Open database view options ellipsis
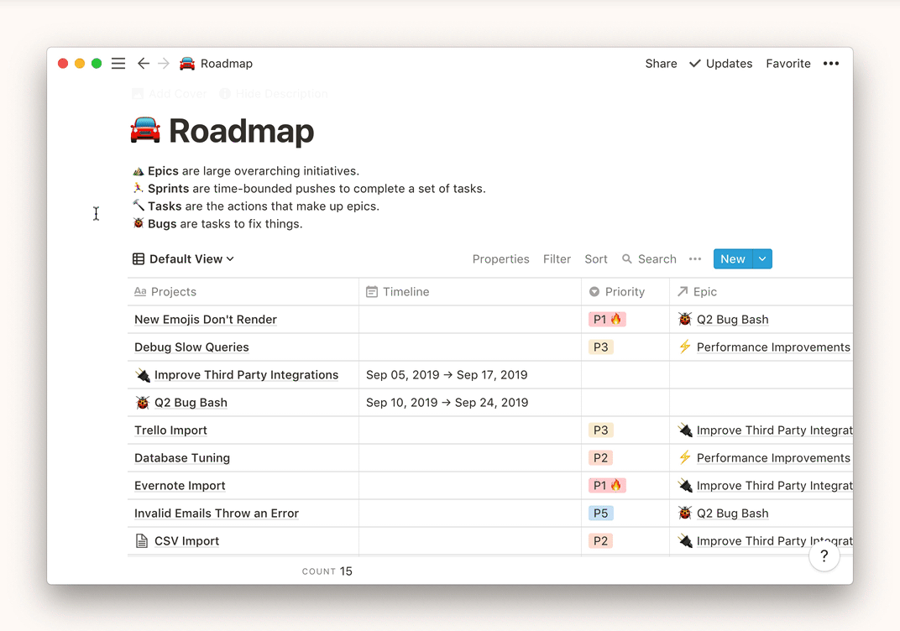Viewport: 900px width, 631px height. 695,259
